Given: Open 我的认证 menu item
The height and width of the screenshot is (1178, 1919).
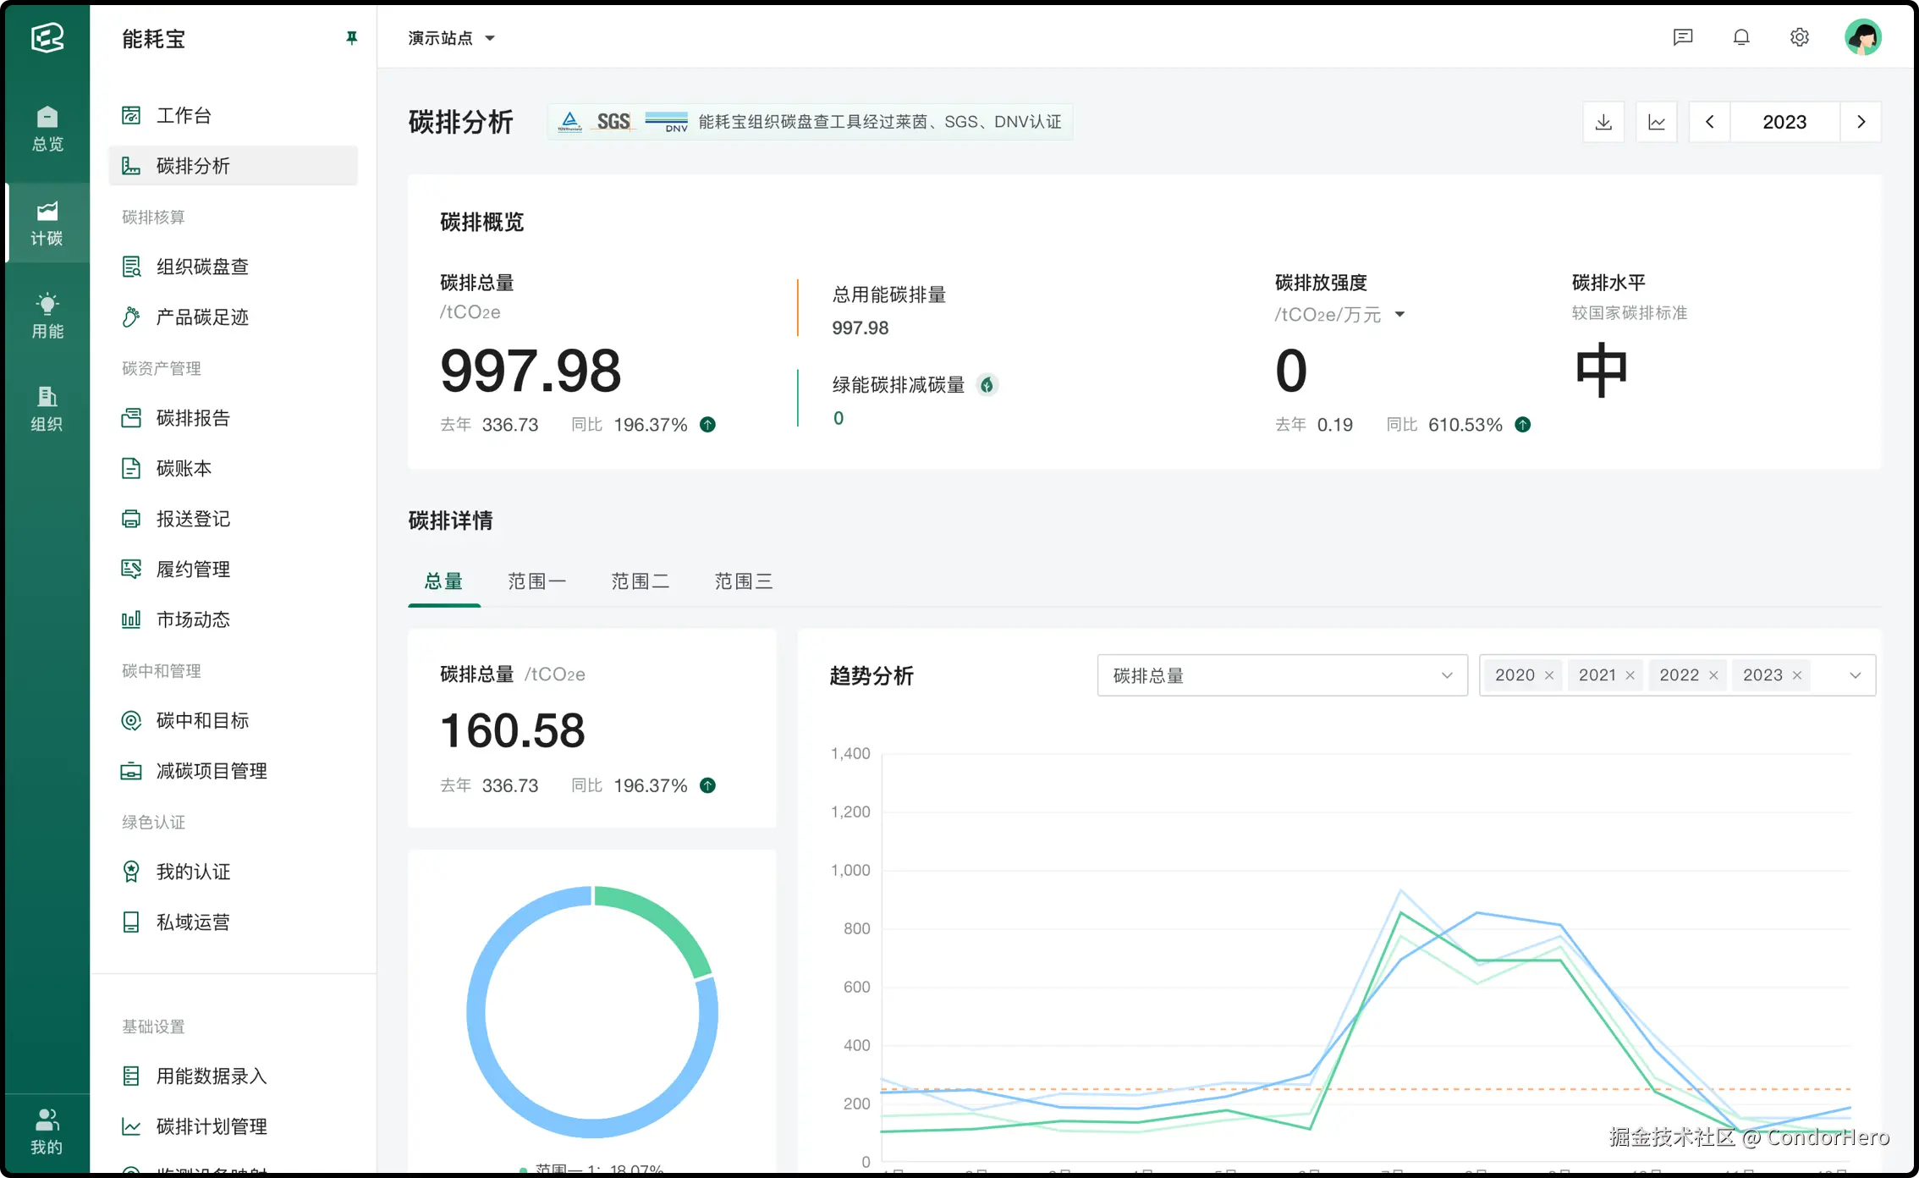Looking at the screenshot, I should [x=234, y=872].
